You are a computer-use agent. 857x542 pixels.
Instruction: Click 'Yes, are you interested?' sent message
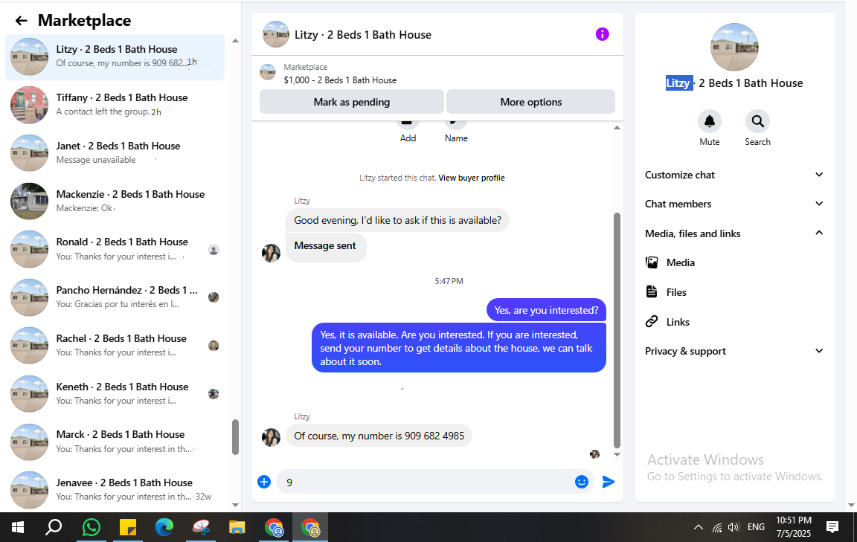tap(546, 310)
